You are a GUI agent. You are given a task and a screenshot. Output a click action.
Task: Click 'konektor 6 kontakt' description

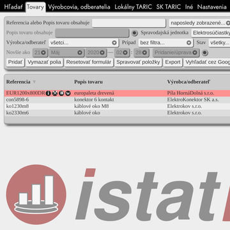click(94, 100)
